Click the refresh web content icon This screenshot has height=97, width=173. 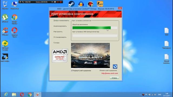tap(115, 67)
